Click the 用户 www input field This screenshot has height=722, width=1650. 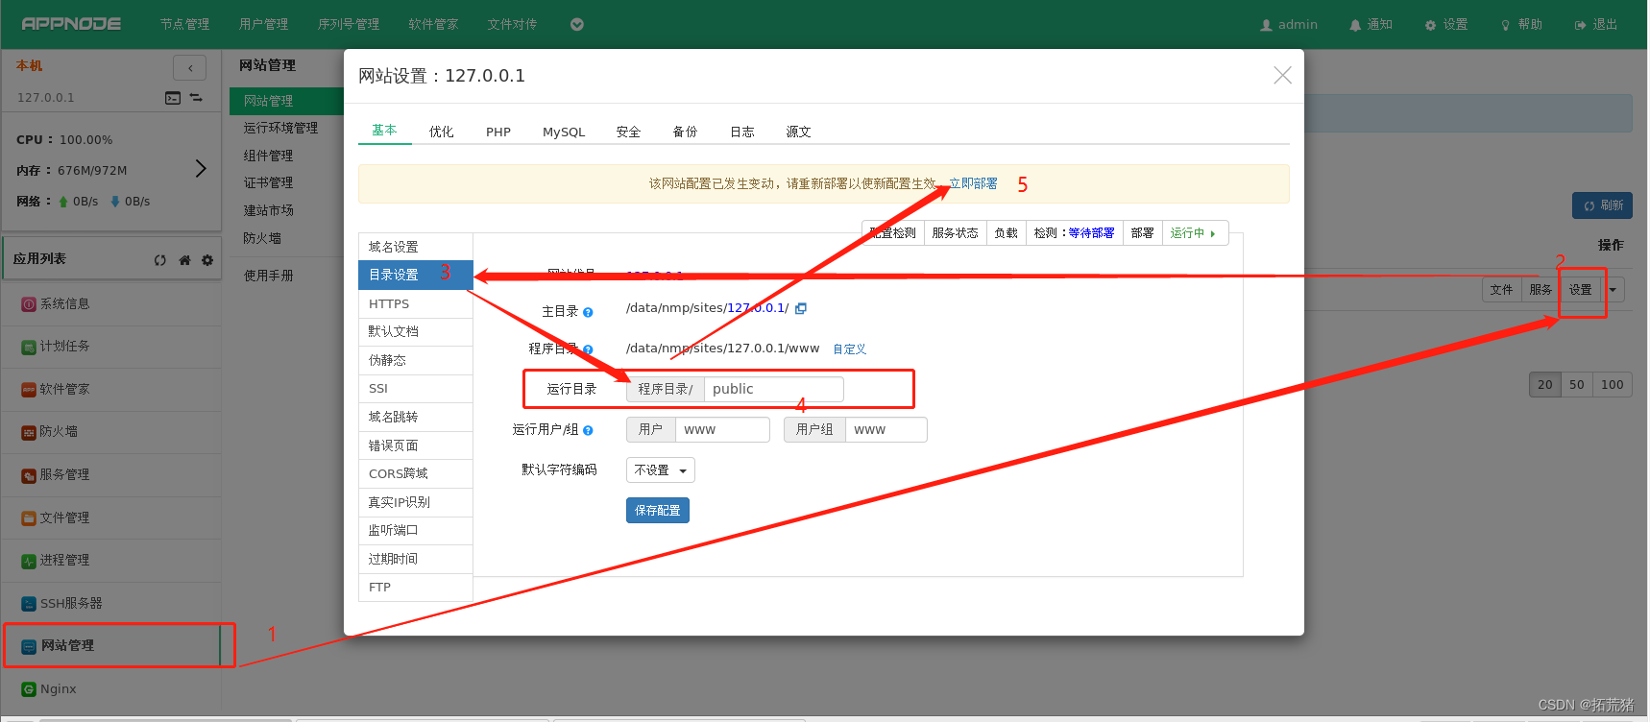(x=722, y=429)
